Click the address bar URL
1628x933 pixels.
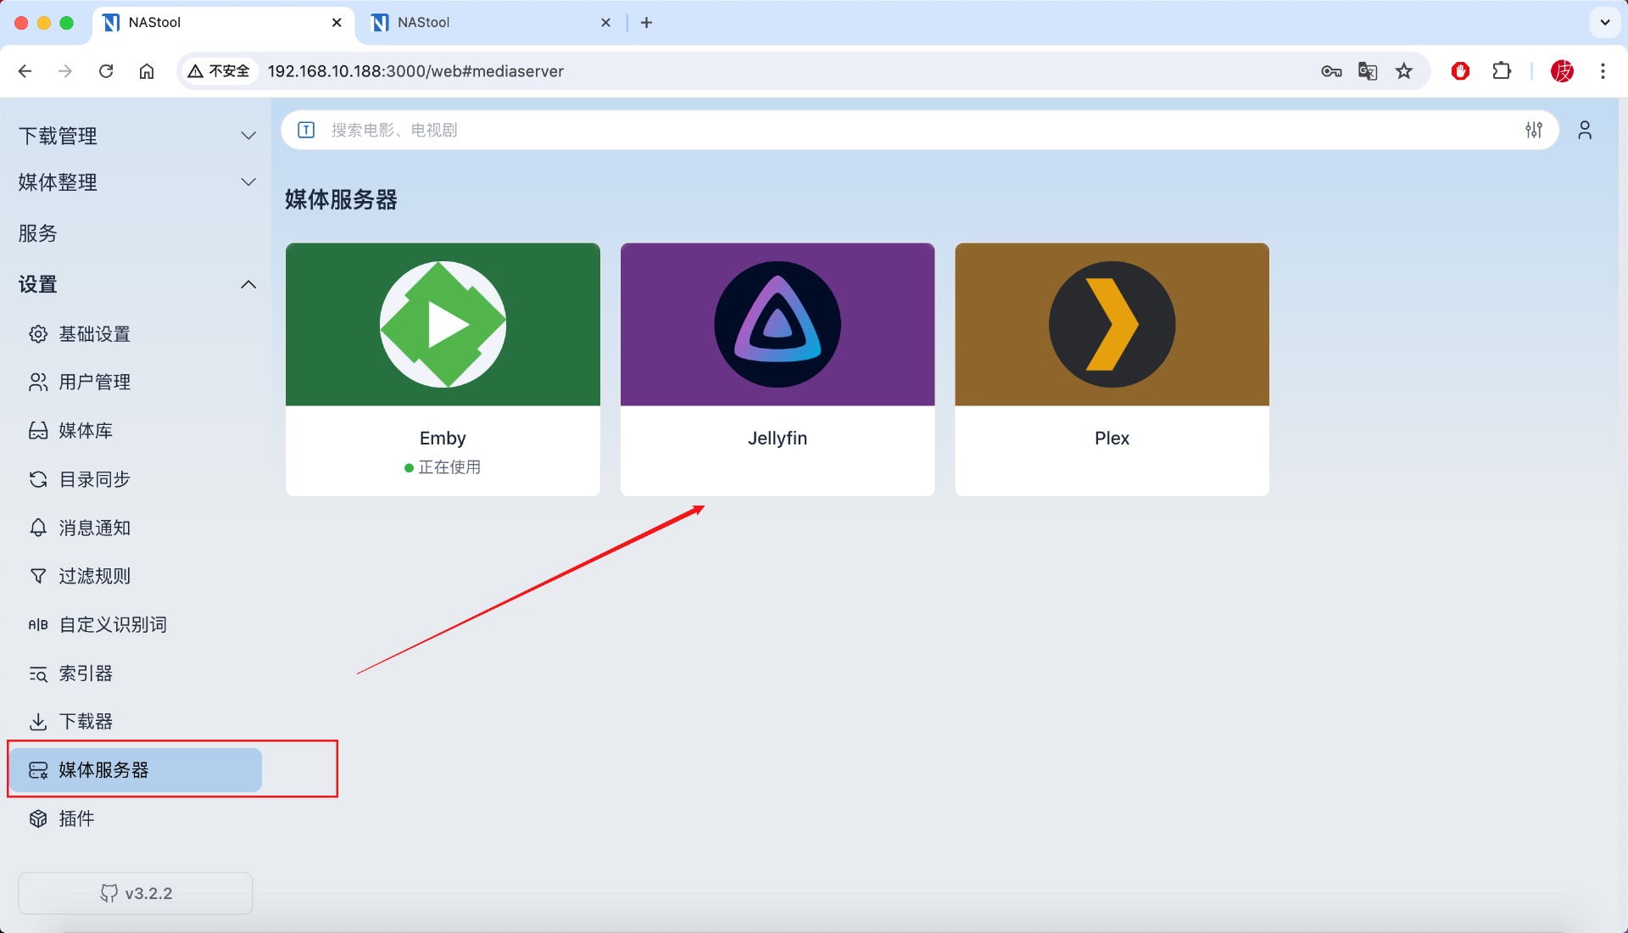(x=415, y=71)
